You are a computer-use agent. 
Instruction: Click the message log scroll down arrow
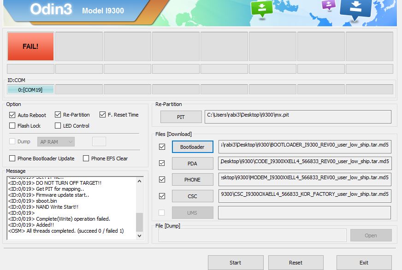pyautogui.click(x=140, y=235)
